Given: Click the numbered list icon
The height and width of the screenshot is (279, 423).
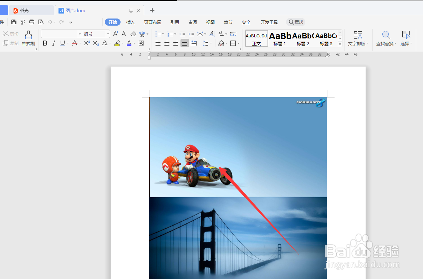Looking at the screenshot, I should pos(170,34).
